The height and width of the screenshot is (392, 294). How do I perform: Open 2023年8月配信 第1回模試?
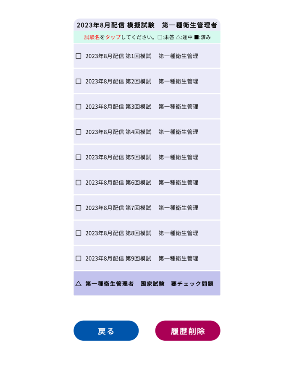(x=142, y=56)
